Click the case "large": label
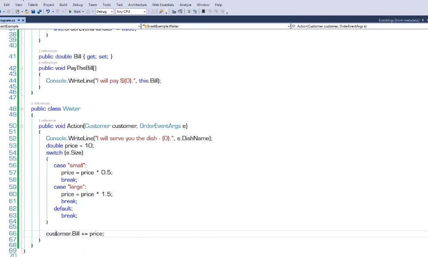428x257 pixels. (70, 187)
